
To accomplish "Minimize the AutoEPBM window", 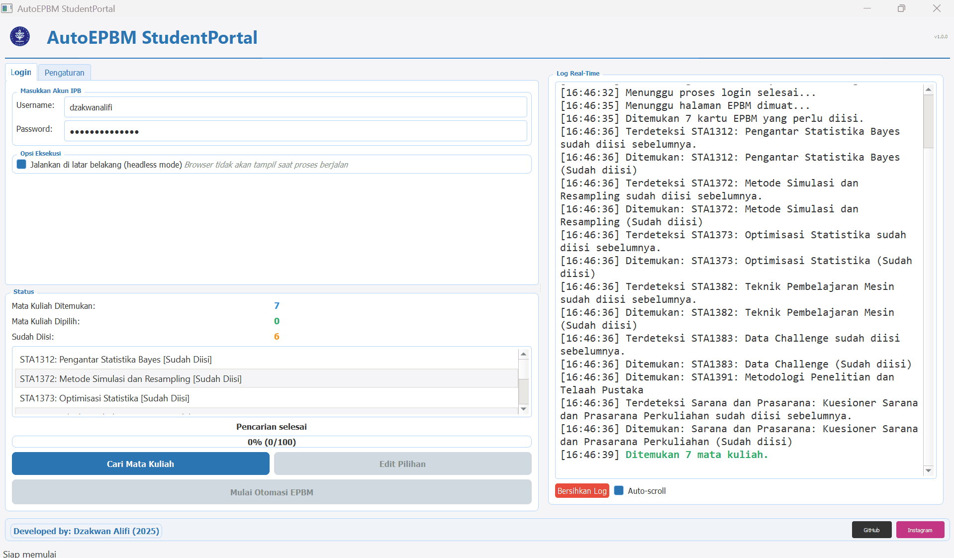I will tap(867, 8).
